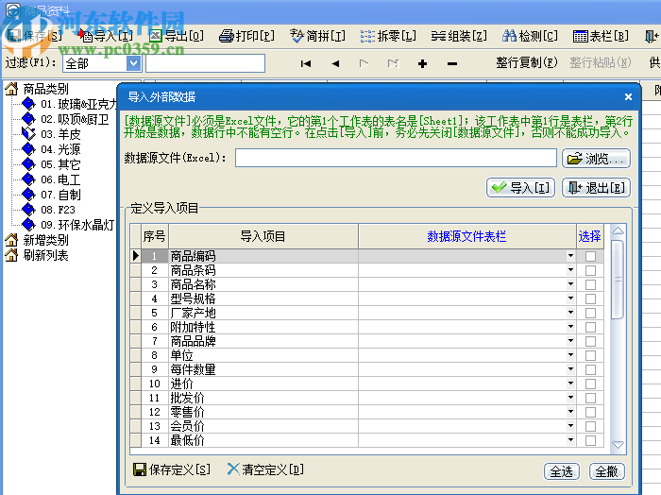Click the 打印[P] printer icon
This screenshot has width=661, height=495.
click(227, 36)
